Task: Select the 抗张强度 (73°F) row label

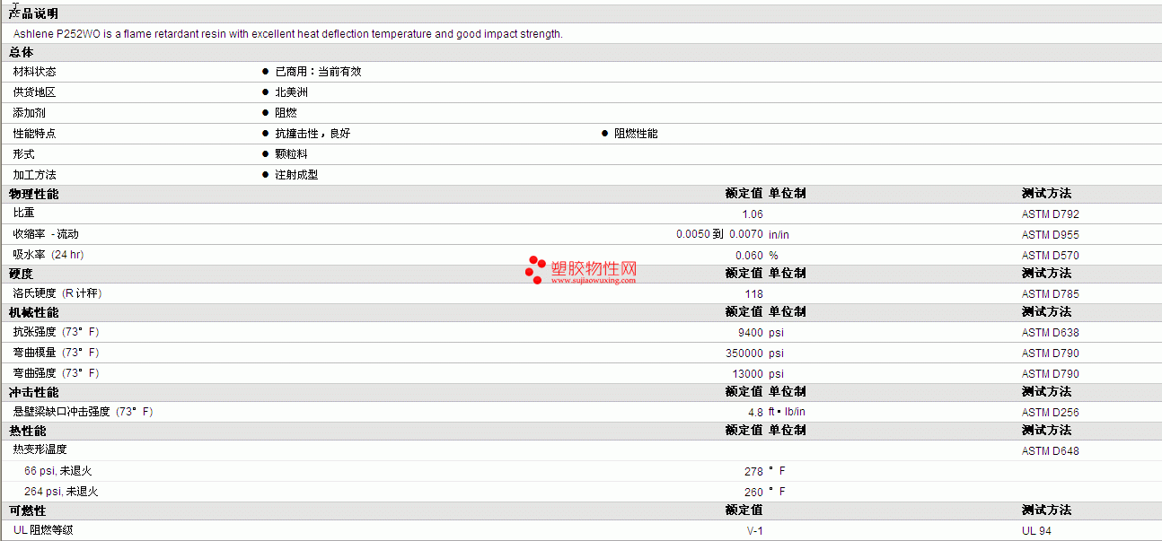Action: (x=56, y=332)
